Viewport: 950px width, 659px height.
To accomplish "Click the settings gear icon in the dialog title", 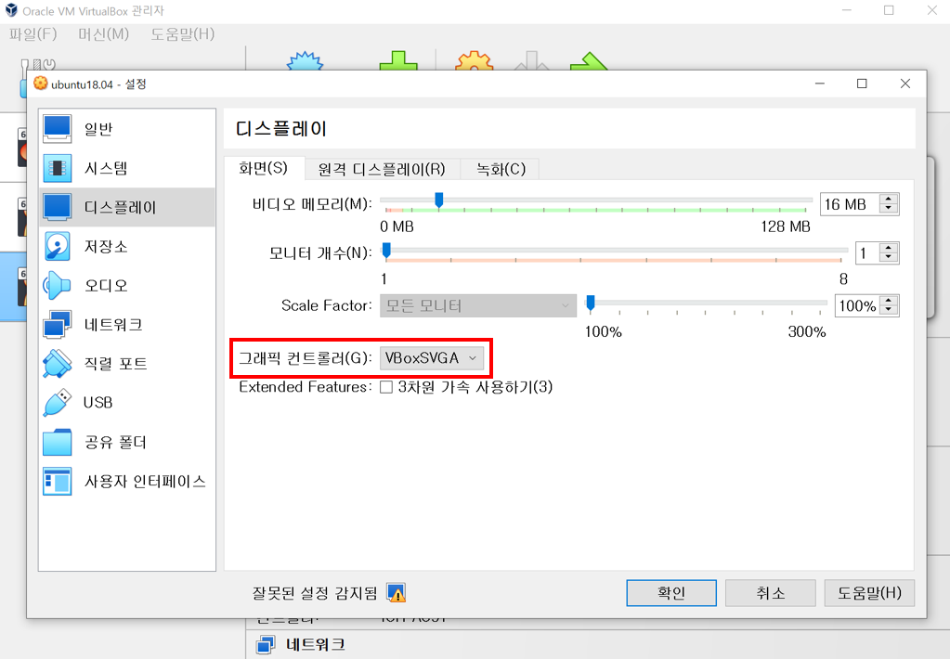I will [41, 84].
